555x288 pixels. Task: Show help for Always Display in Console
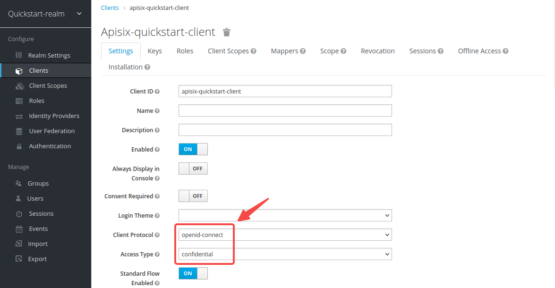(157, 178)
